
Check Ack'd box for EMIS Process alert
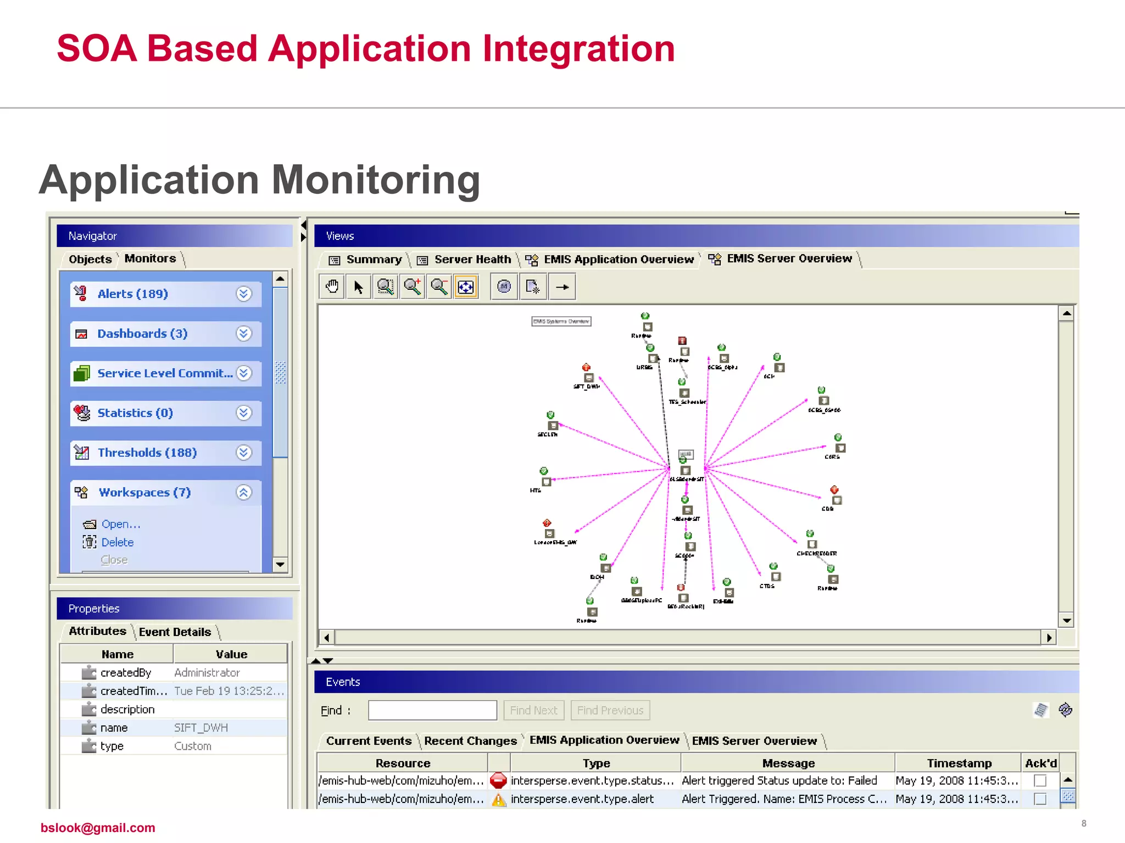pos(1040,799)
